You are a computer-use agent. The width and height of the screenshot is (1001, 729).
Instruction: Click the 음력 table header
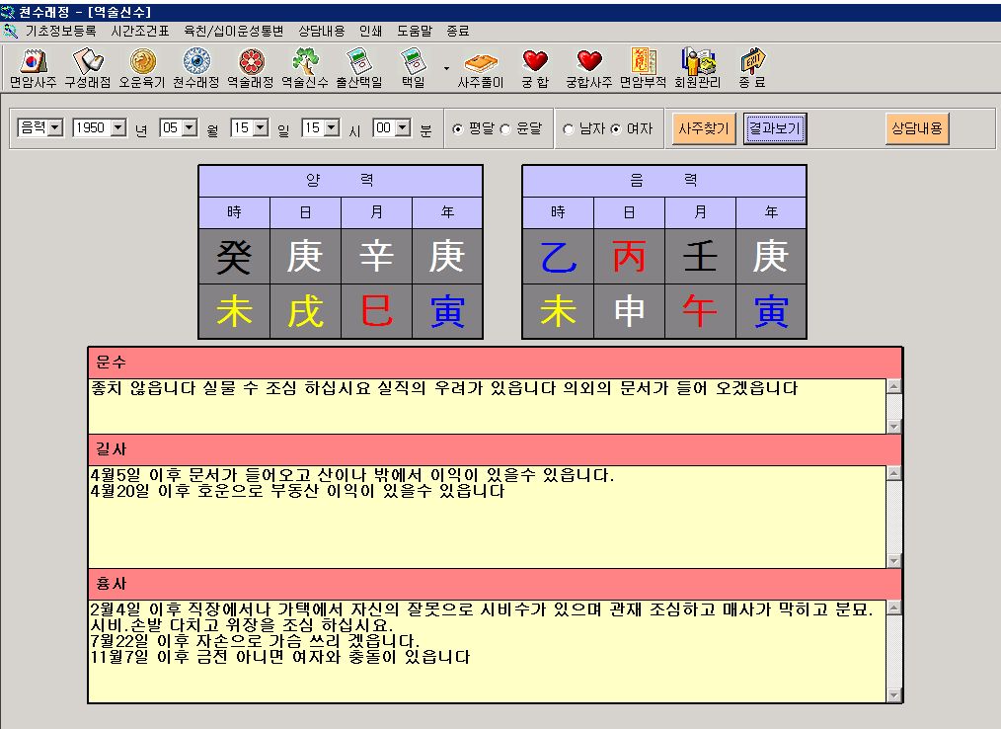pyautogui.click(x=664, y=181)
